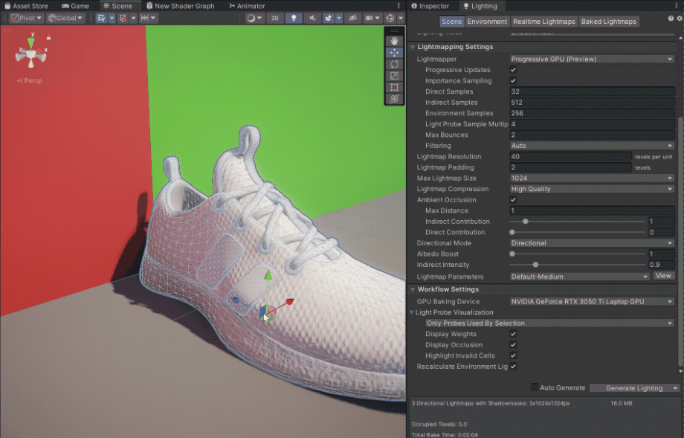This screenshot has height=438, width=684.
Task: Select the Scale tool
Action: tap(395, 75)
